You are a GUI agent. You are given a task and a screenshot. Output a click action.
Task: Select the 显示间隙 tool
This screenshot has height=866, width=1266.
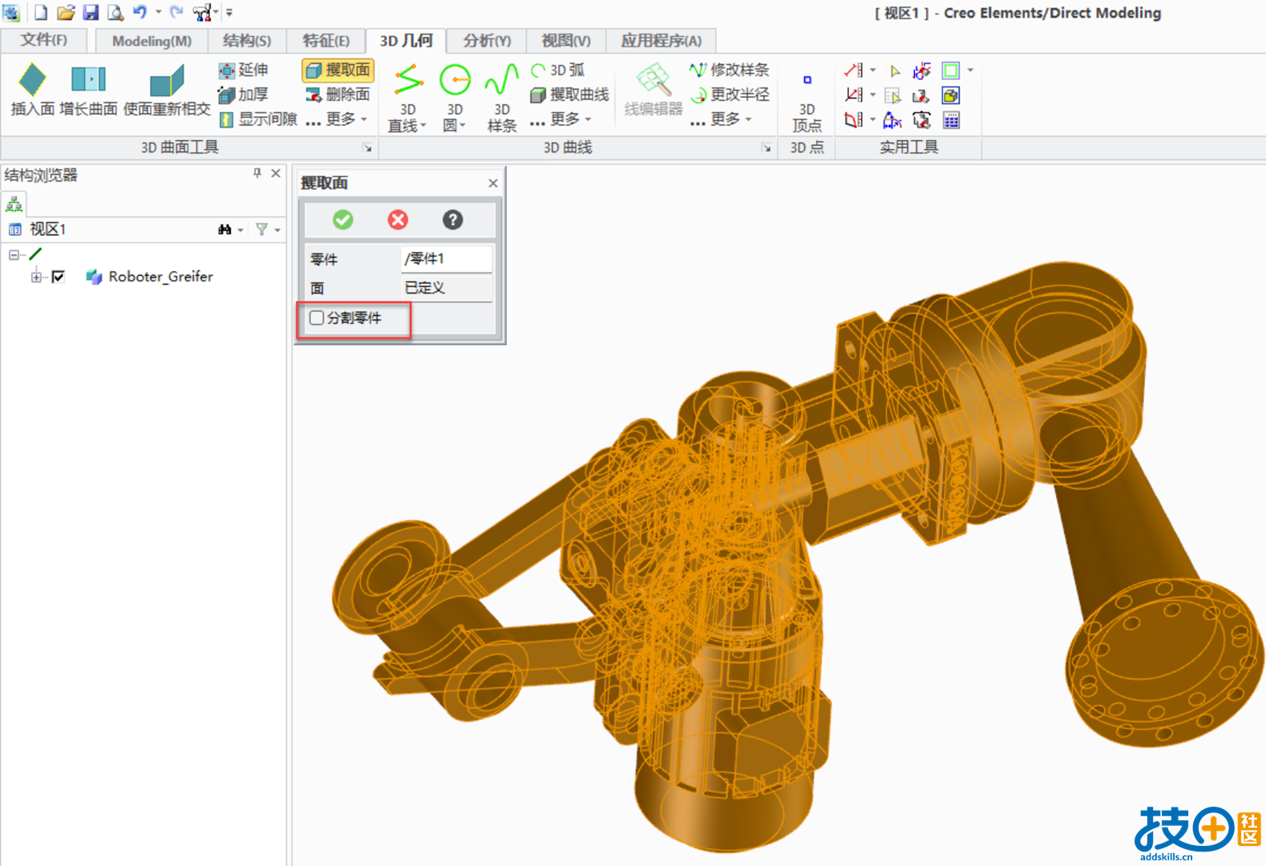258,119
